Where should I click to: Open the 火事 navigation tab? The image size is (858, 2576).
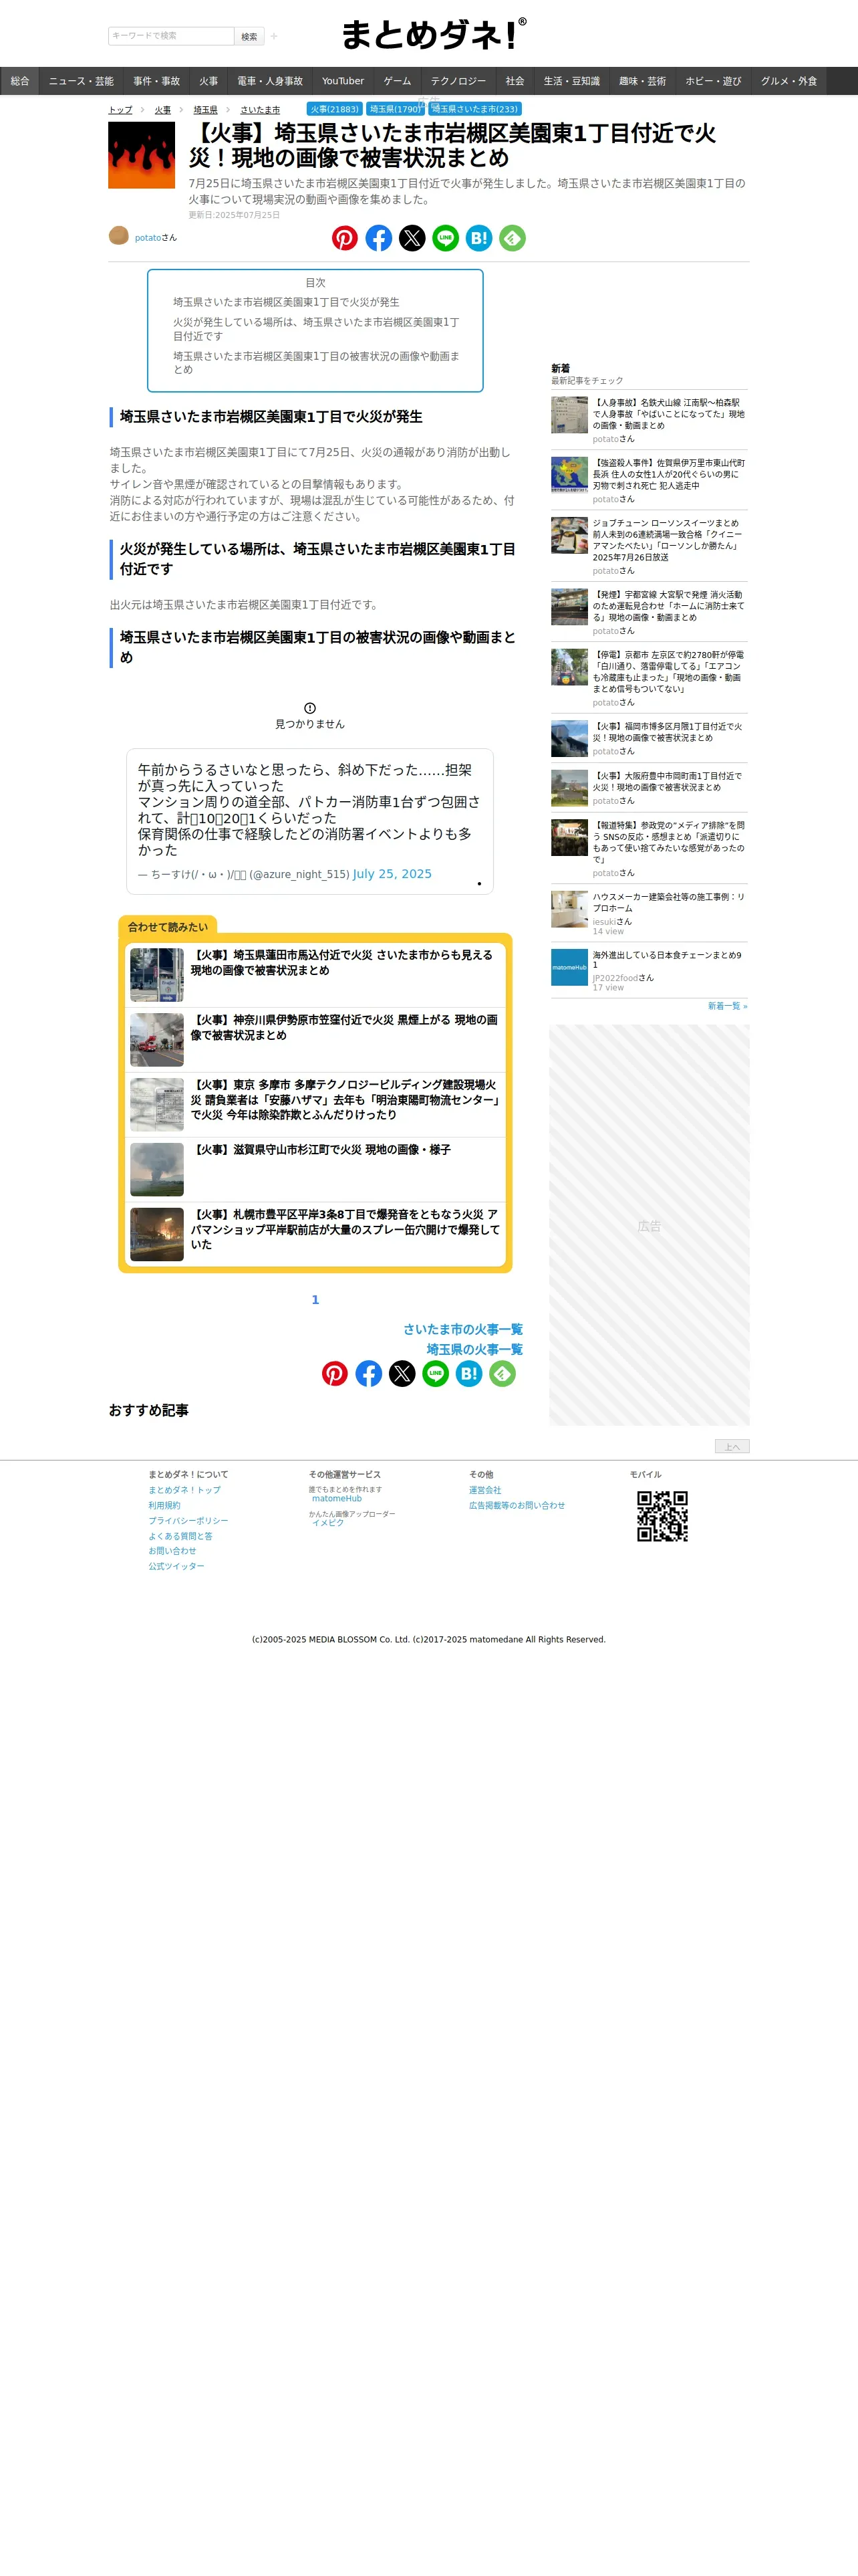click(x=208, y=81)
